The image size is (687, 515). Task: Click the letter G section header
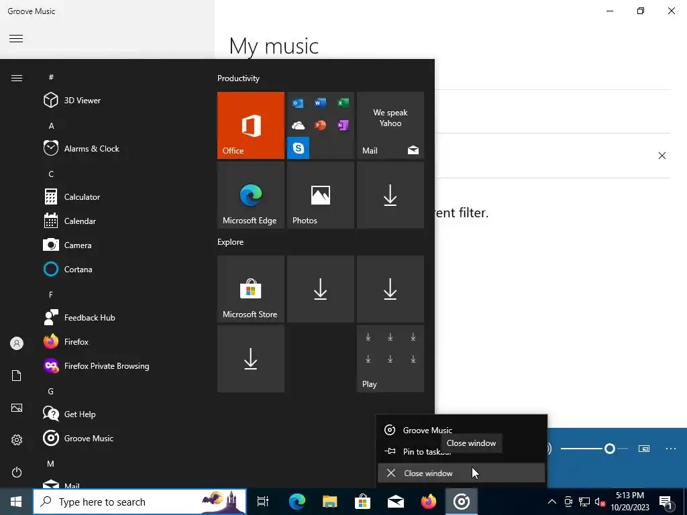[51, 391]
